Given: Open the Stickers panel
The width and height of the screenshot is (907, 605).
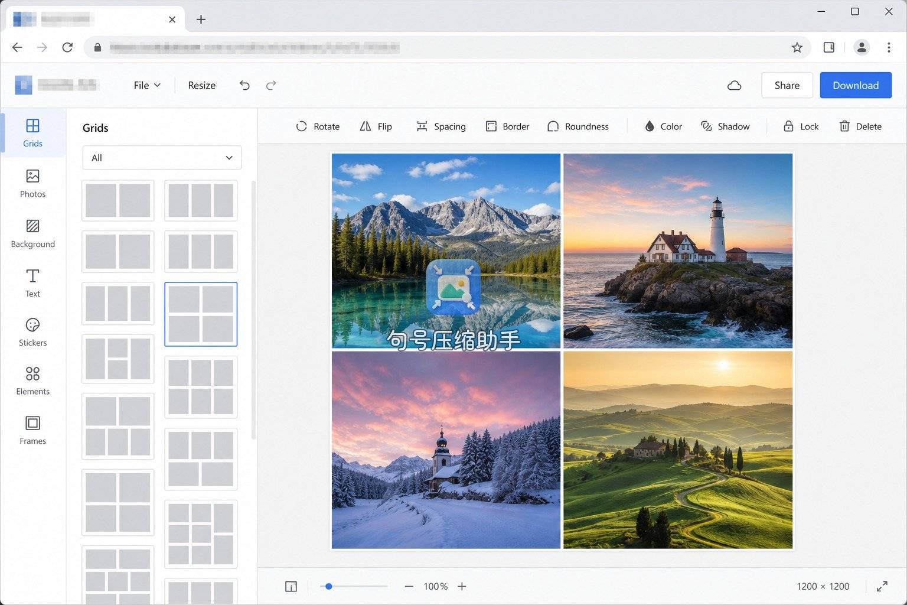Looking at the screenshot, I should (32, 332).
